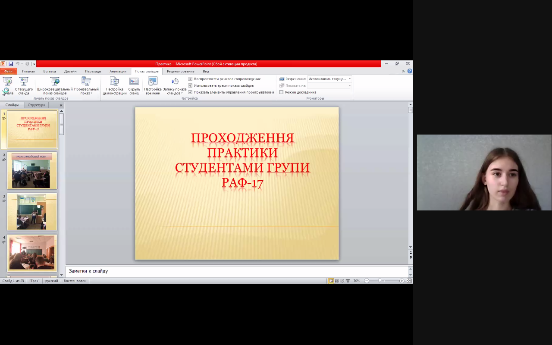Image resolution: width=552 pixels, height=345 pixels.
Task: Select slide 3 thumbnail in slides panel
Action: tap(32, 212)
